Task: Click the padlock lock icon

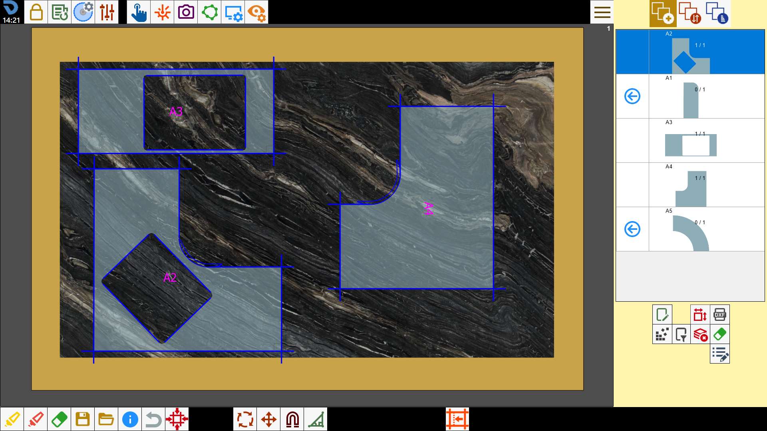Action: tap(36, 12)
